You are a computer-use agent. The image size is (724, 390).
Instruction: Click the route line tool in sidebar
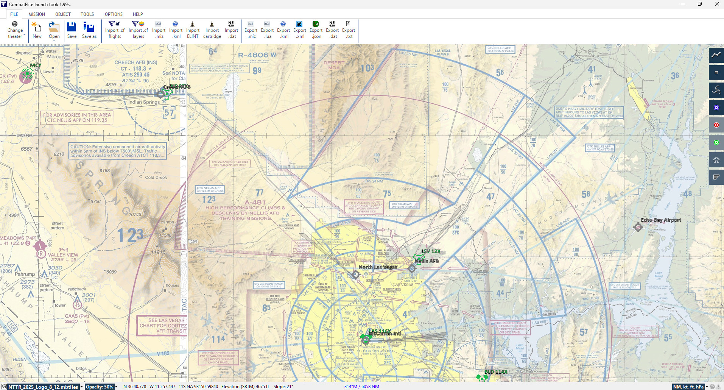716,55
